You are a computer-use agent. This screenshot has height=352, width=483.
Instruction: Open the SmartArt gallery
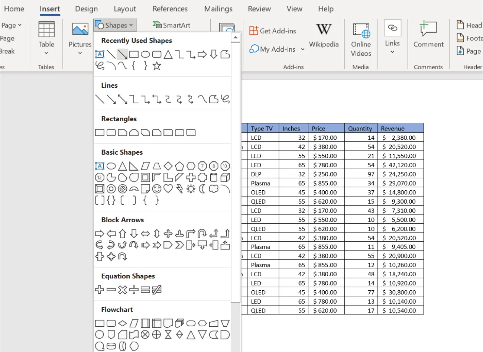tap(172, 25)
